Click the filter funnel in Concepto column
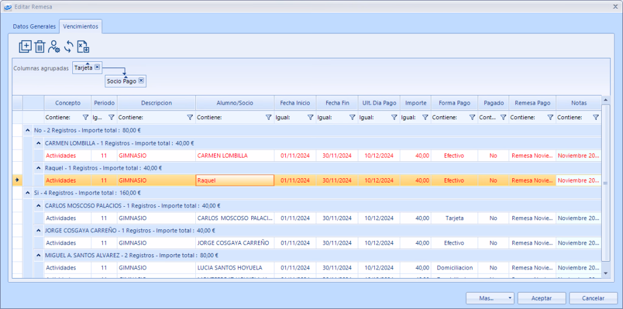 coord(85,117)
